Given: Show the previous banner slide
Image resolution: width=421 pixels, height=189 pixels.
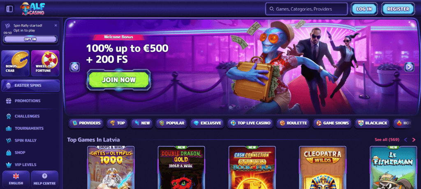Looking at the screenshot, I should click(x=75, y=67).
